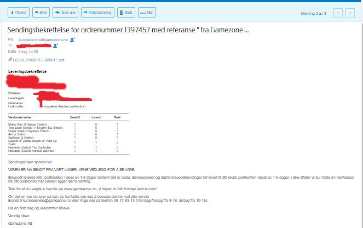Screen dimensions: 363x228
Task: Forward the email via Videresending
Action: tap(97, 13)
